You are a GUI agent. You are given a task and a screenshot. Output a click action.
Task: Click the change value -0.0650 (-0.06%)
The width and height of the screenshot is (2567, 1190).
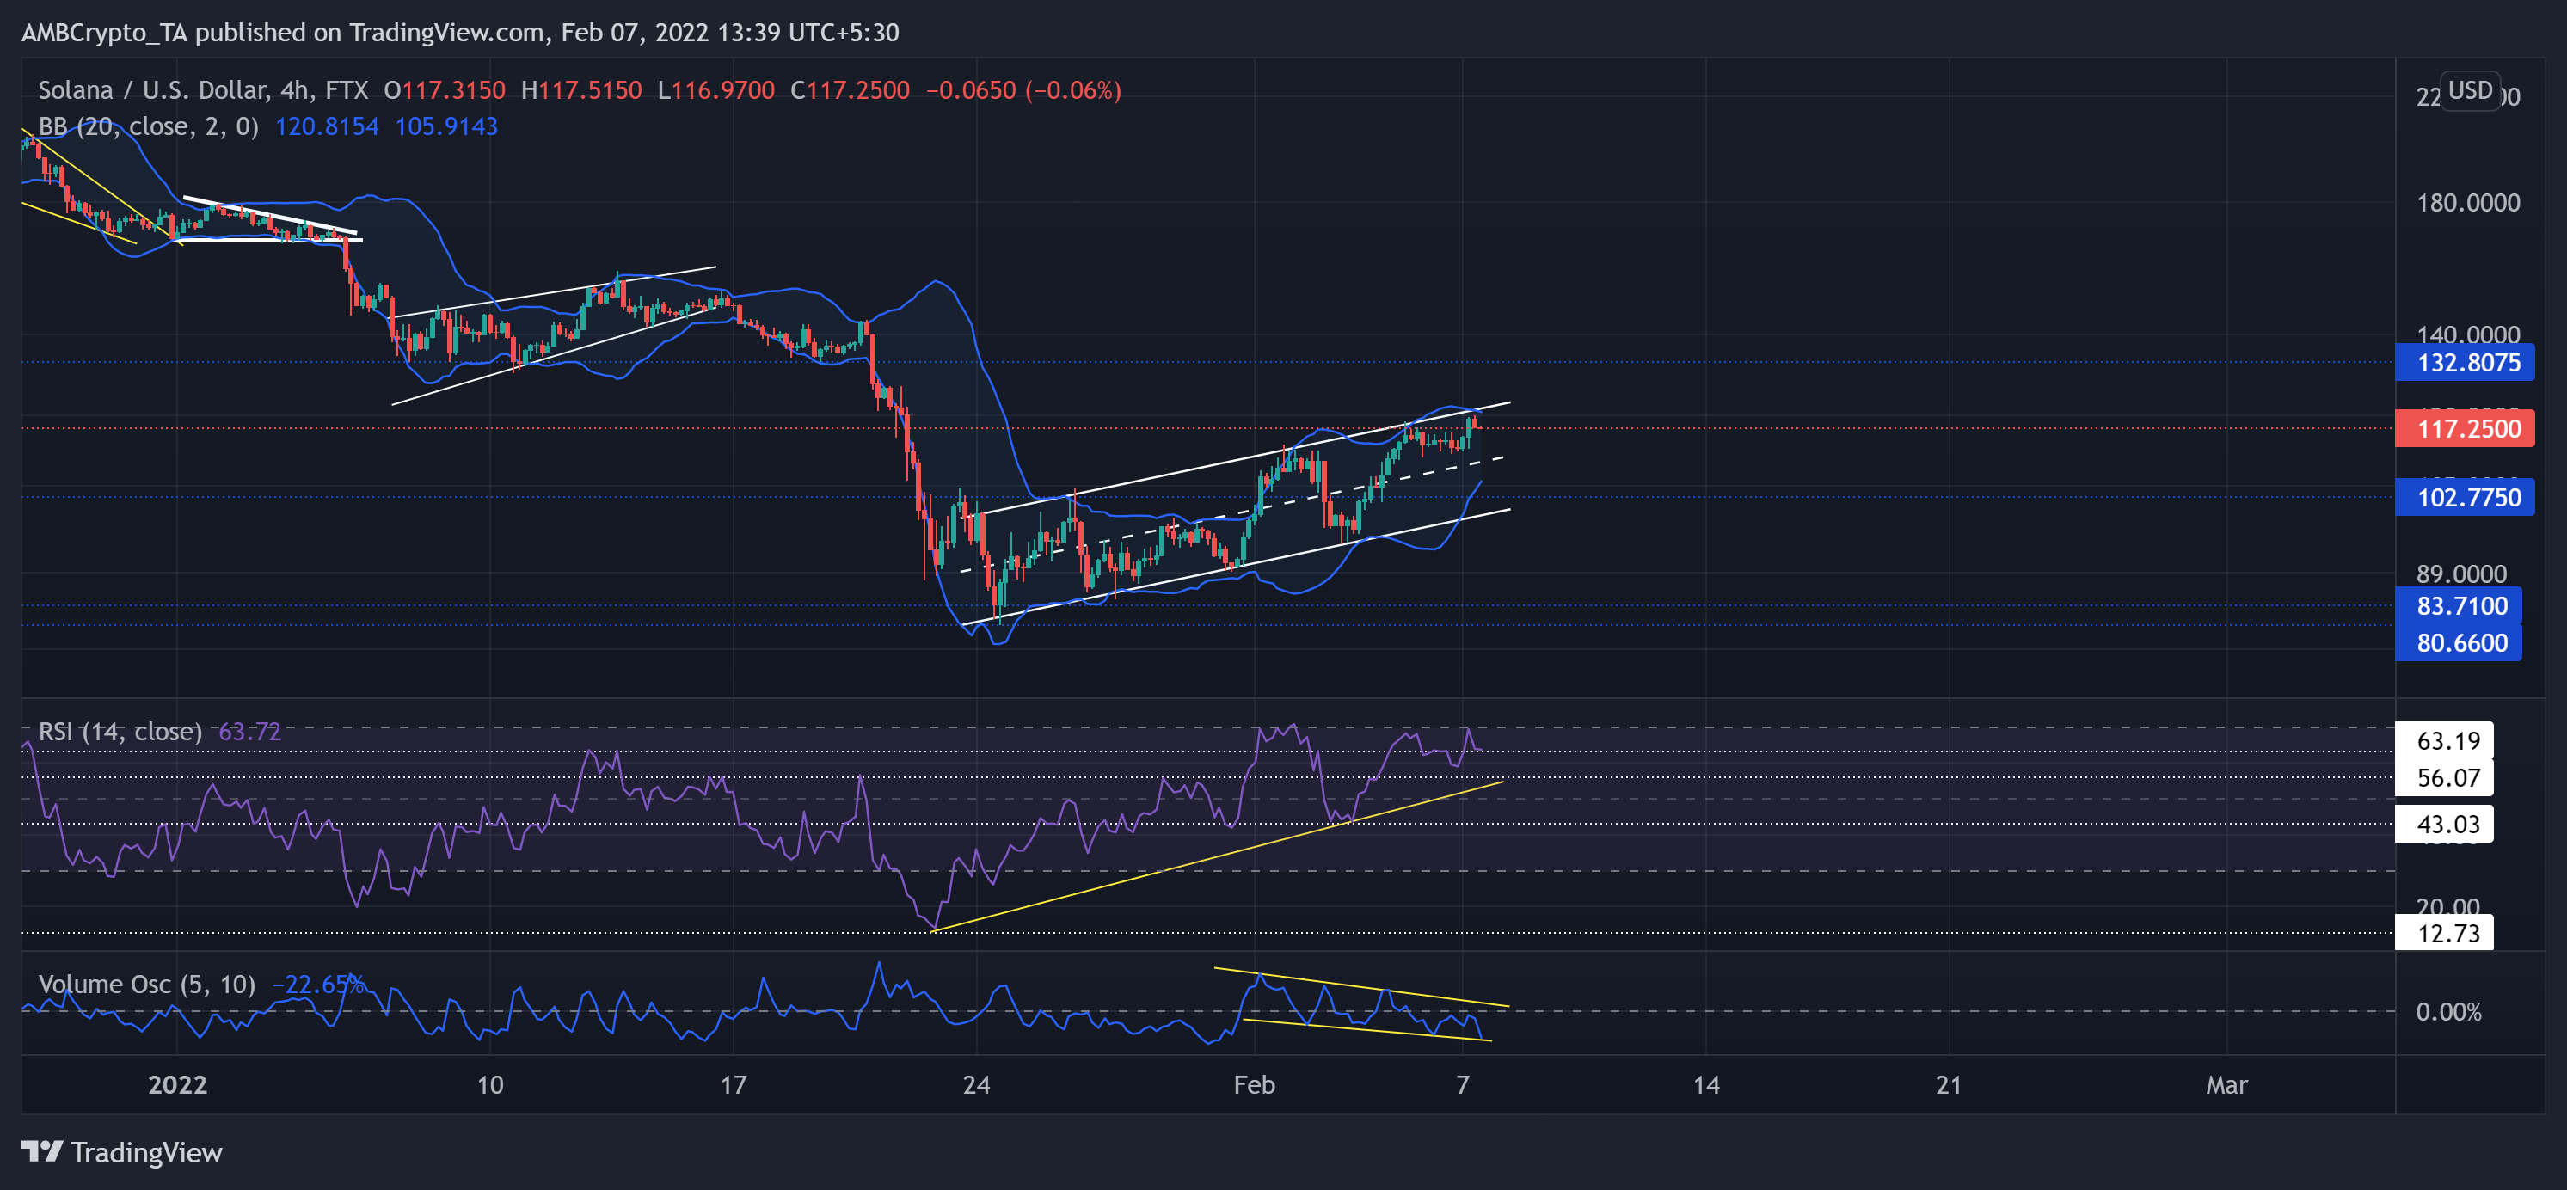[x=1023, y=90]
